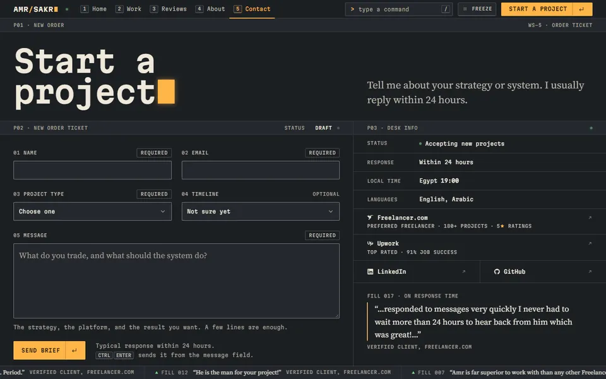Click into the 01 Name field

click(x=92, y=170)
